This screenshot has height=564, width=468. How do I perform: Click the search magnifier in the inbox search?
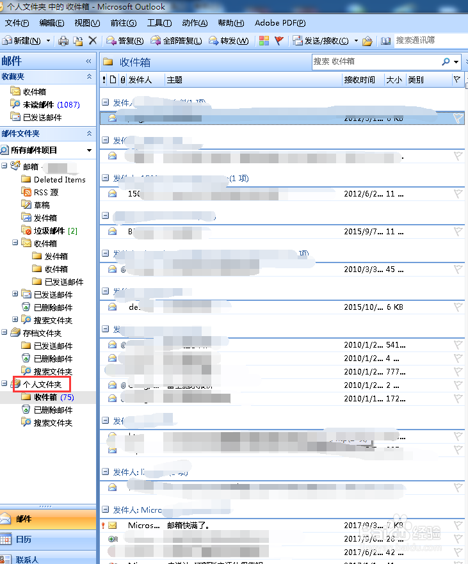446,61
